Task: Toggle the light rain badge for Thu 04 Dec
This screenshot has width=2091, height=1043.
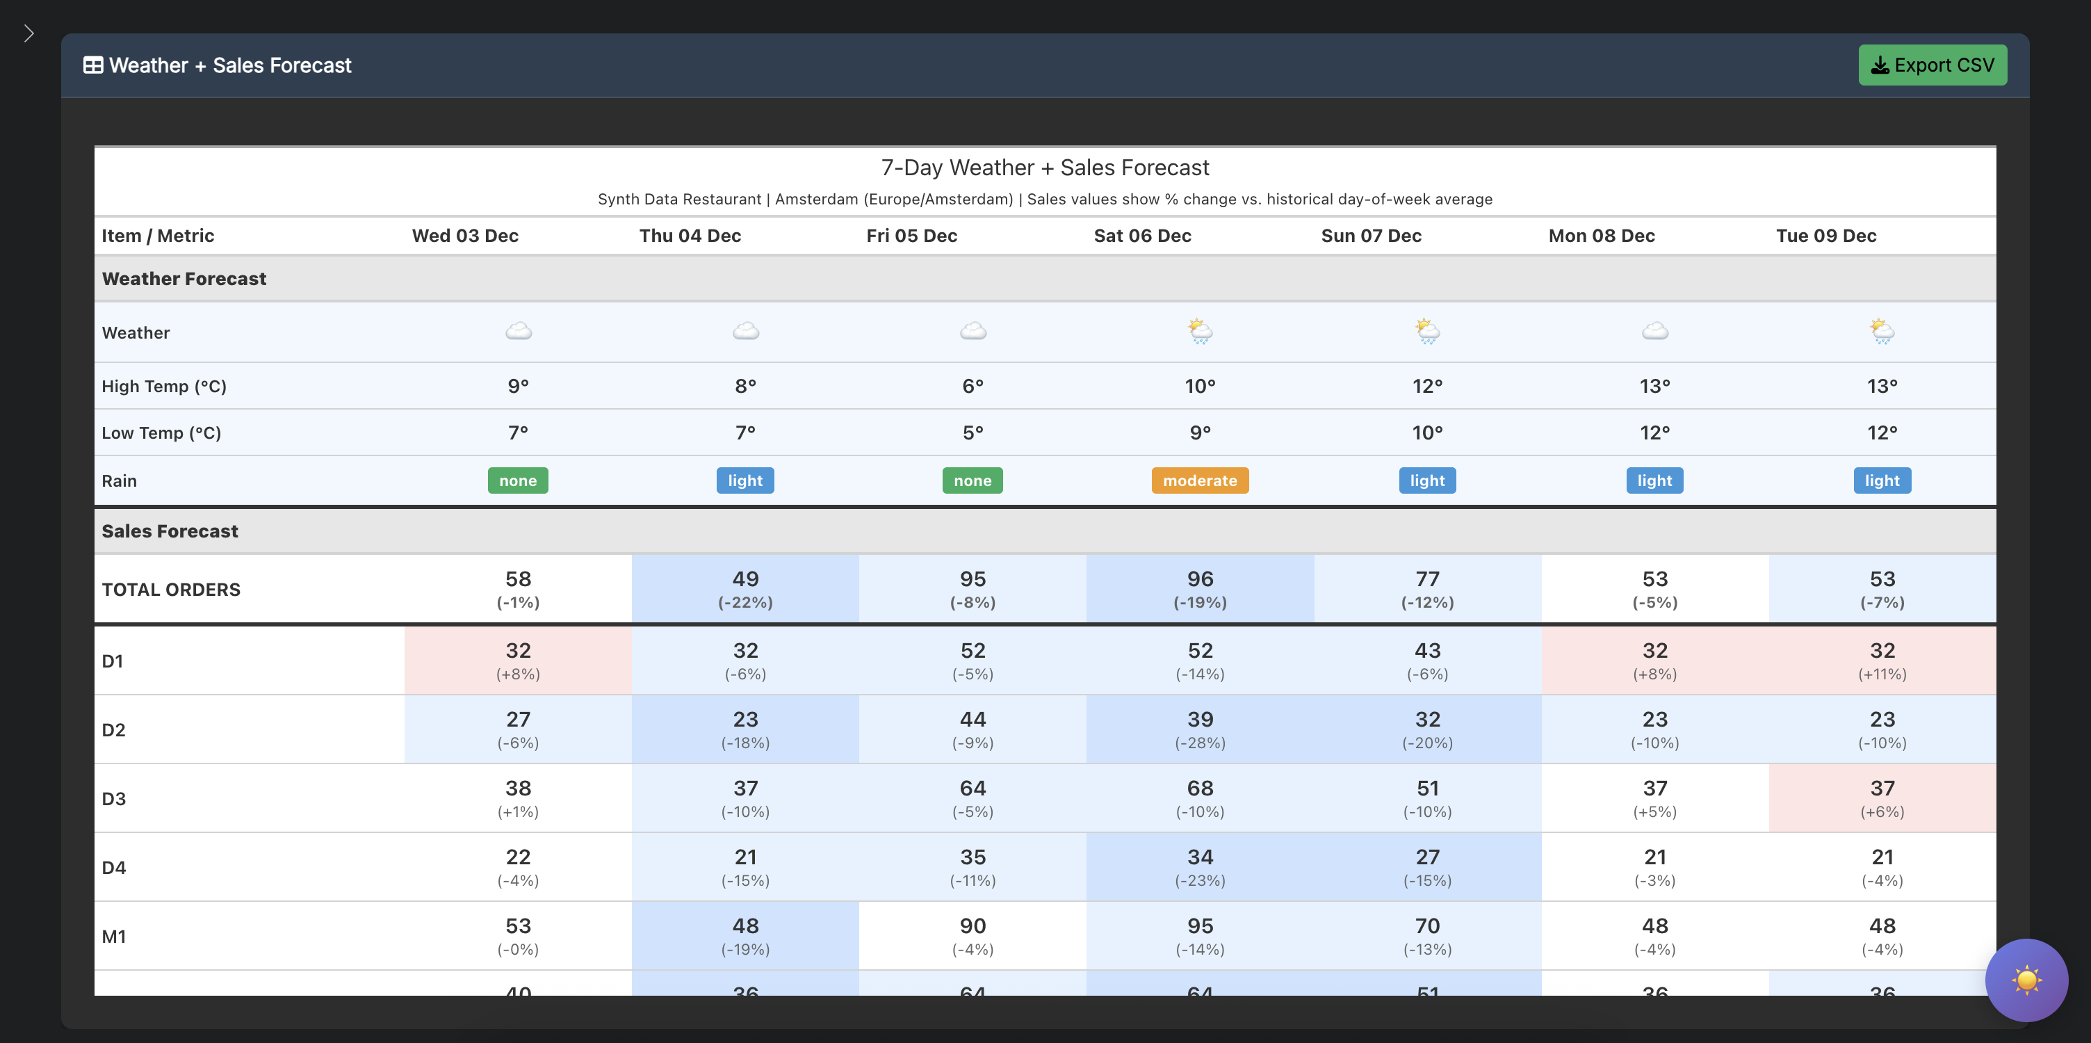Action: pos(745,480)
